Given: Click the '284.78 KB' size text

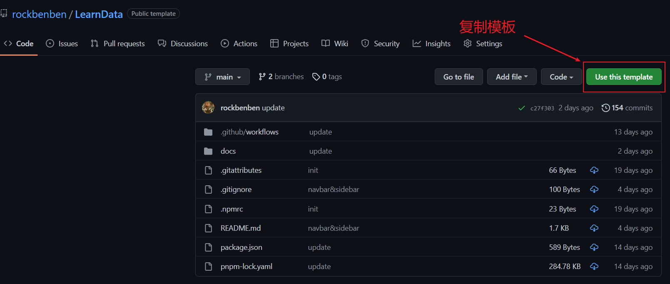Looking at the screenshot, I should [565, 266].
